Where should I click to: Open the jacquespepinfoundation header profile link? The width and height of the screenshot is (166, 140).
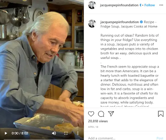pyautogui.click(x=119, y=5)
